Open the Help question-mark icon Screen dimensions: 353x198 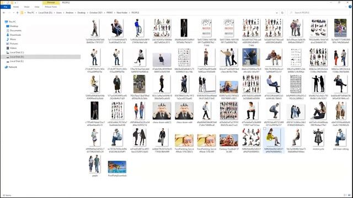(x=350, y=7)
